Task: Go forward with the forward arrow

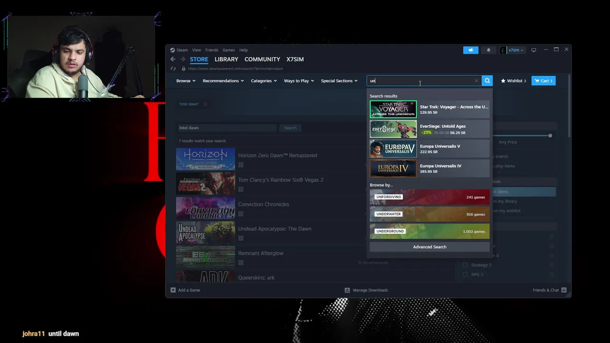Action: pyautogui.click(x=183, y=59)
